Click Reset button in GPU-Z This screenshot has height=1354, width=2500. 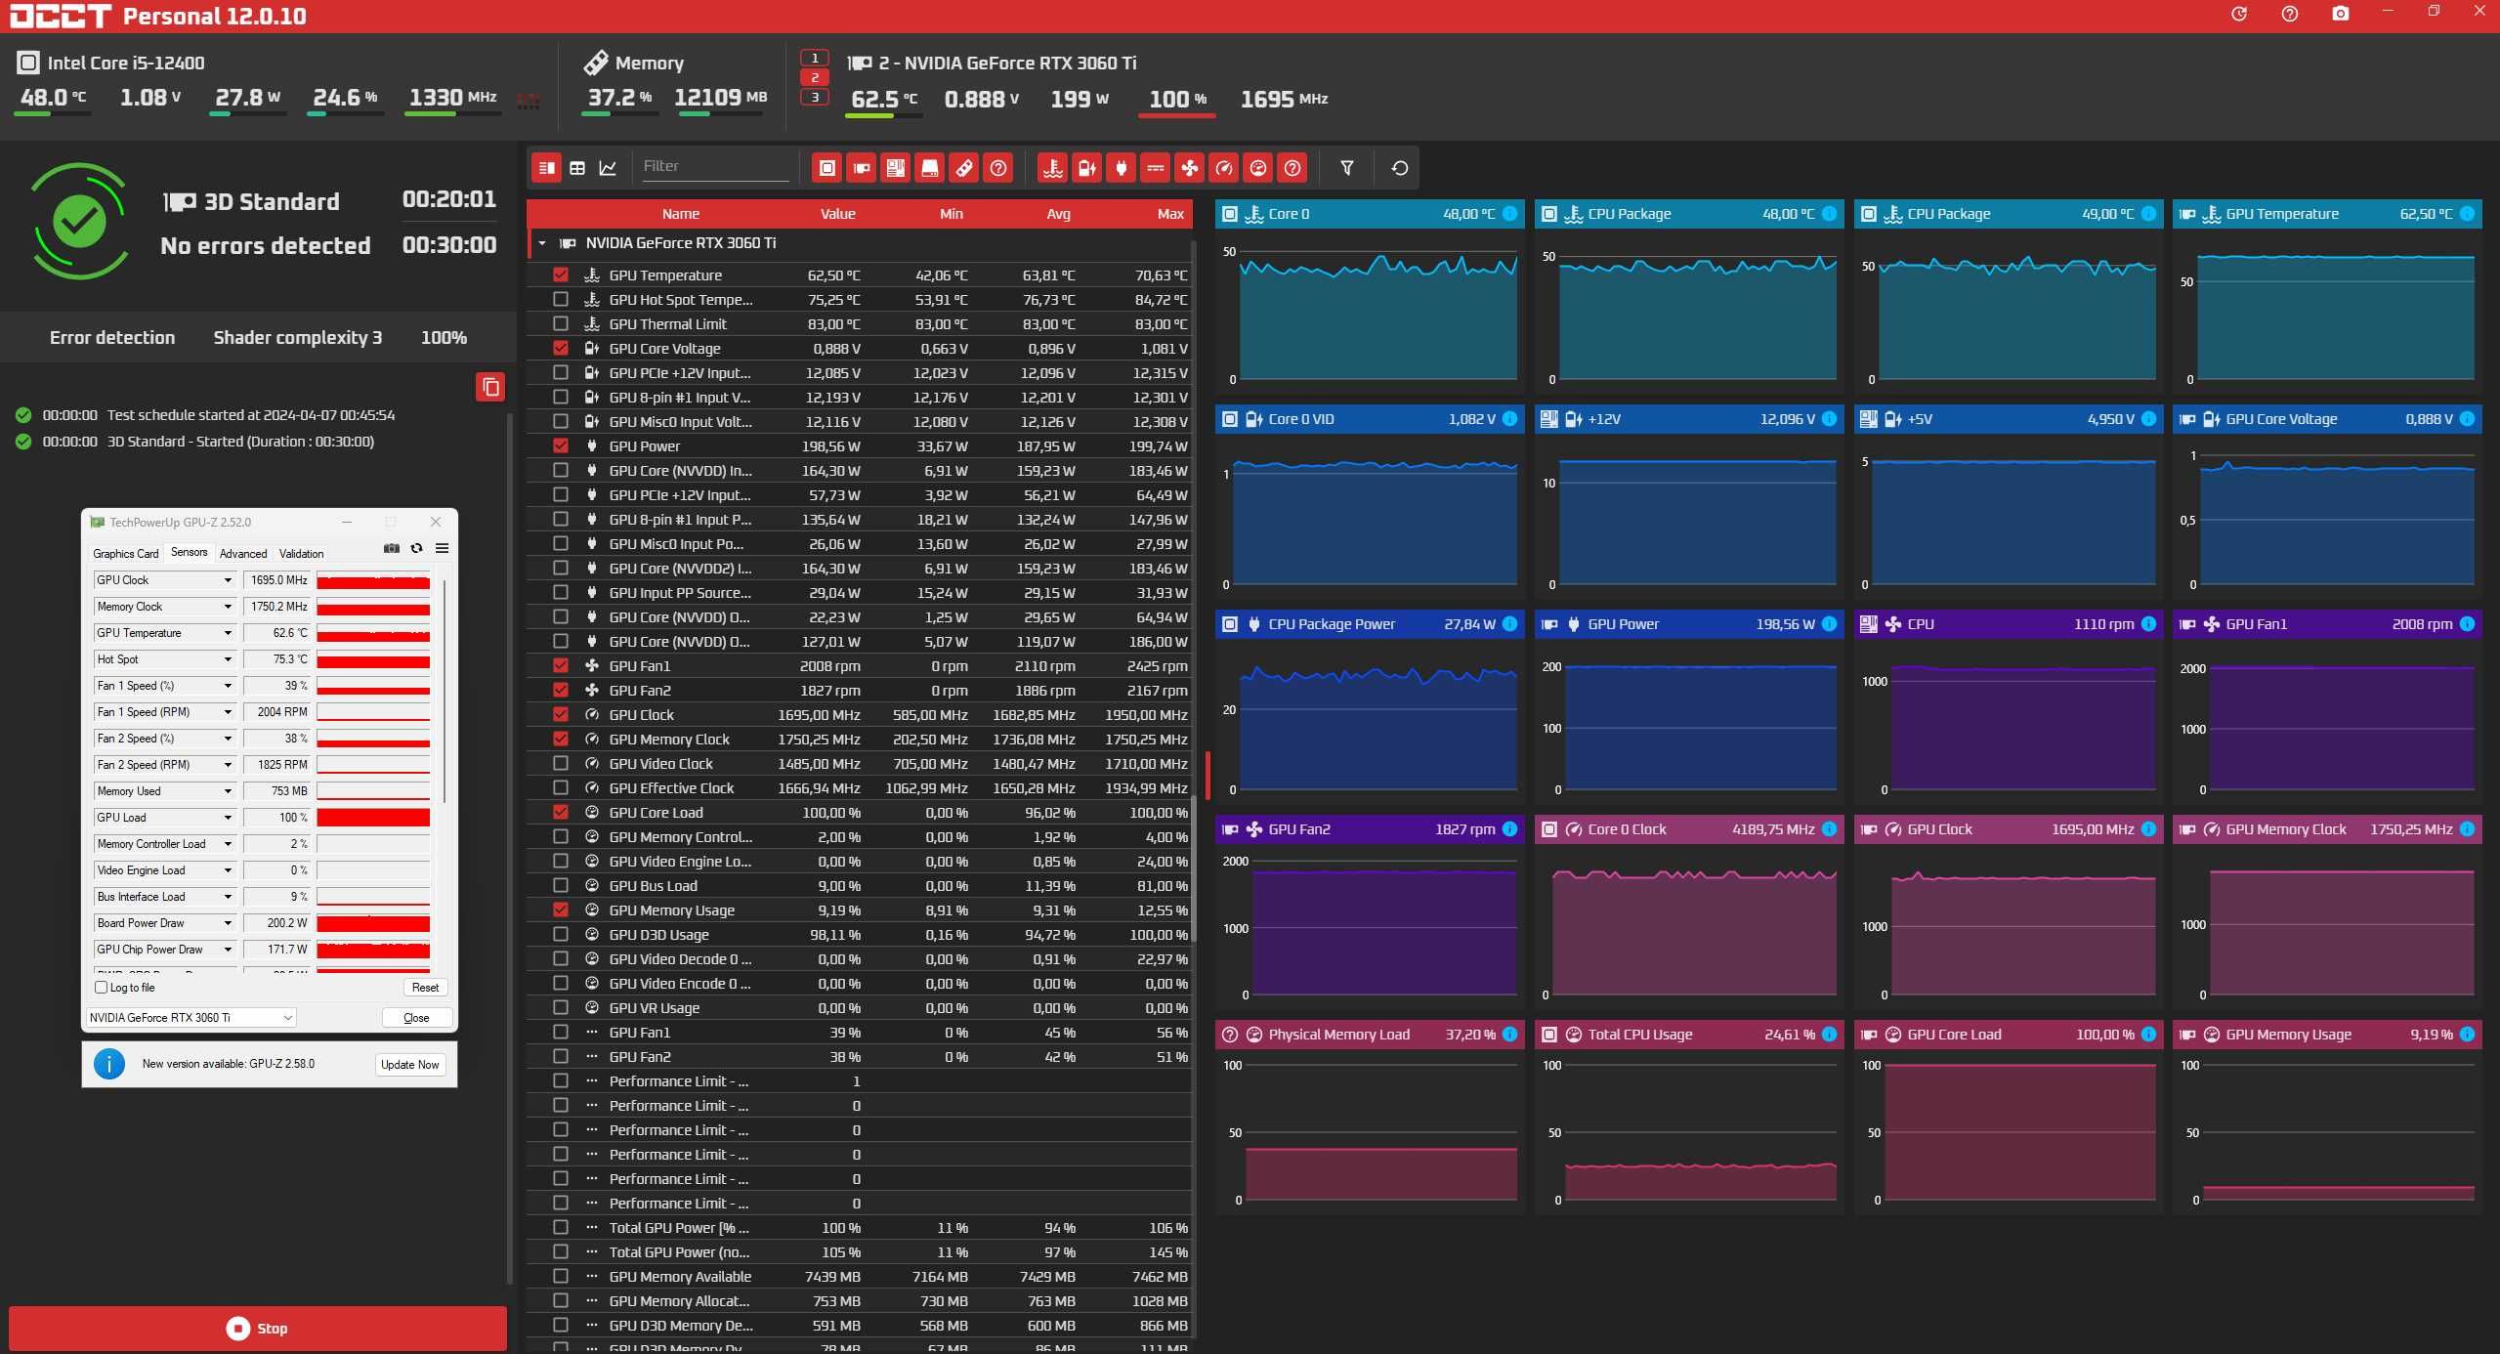pos(425,988)
